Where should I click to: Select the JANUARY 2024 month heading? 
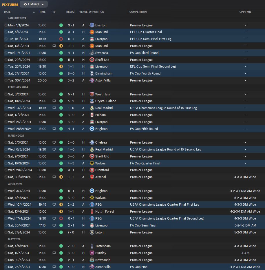point(17,18)
